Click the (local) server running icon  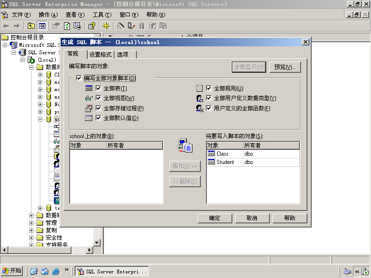[x=31, y=60]
